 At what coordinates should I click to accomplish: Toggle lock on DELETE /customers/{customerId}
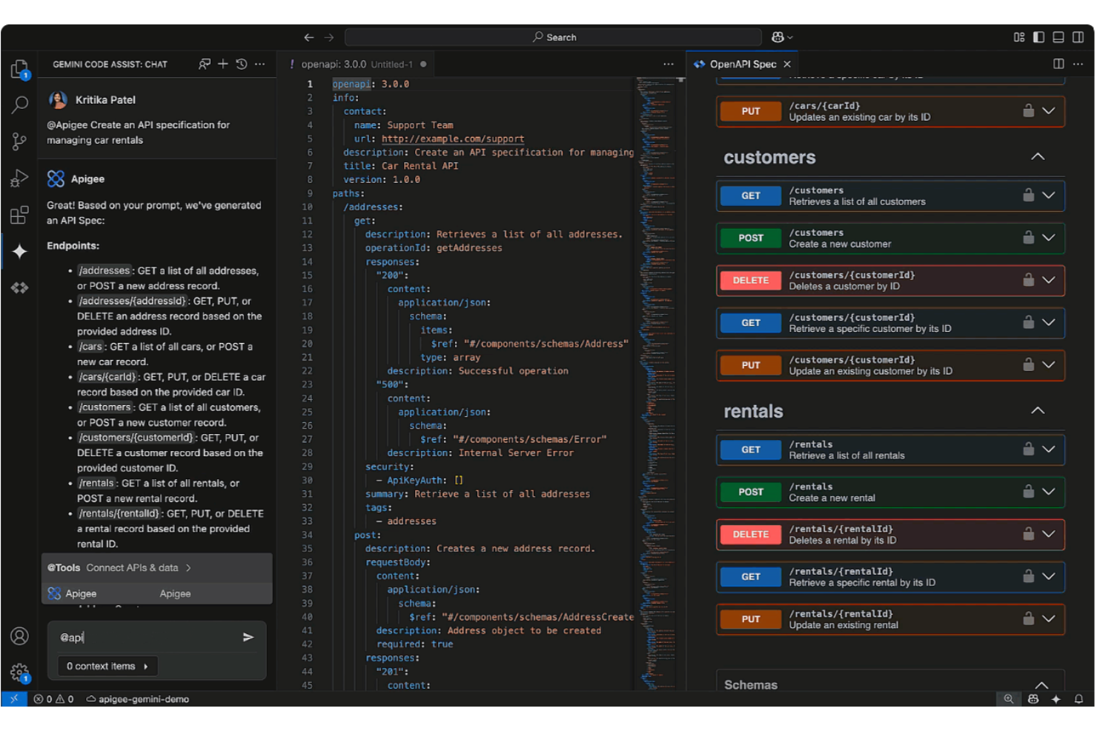[x=1028, y=279]
